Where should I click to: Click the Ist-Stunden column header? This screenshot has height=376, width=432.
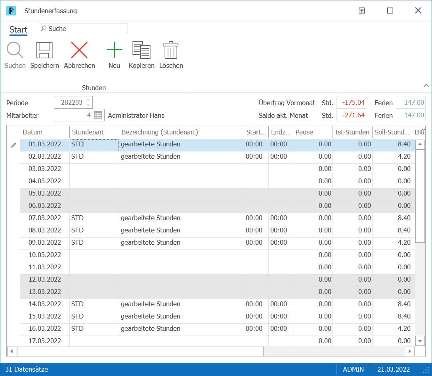pos(352,132)
